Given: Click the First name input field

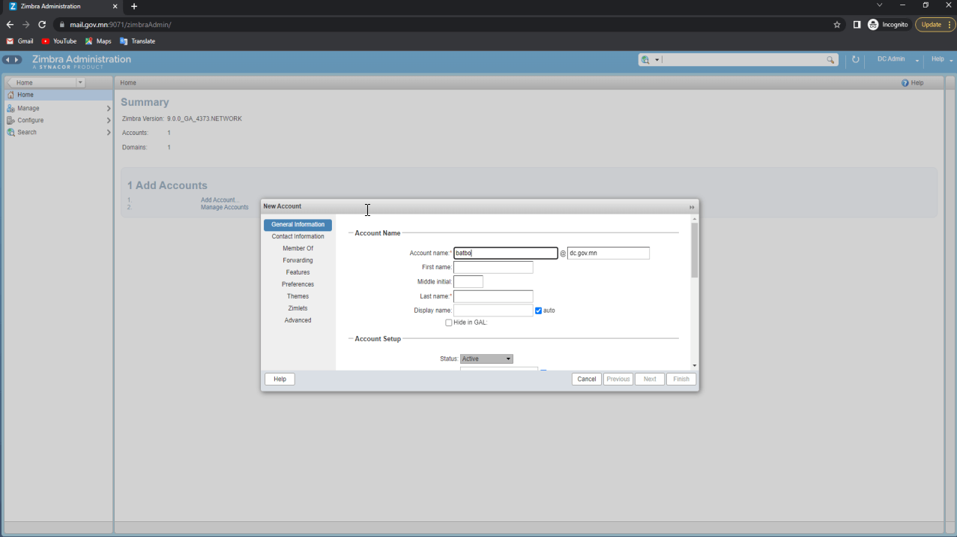Looking at the screenshot, I should 493,268.
